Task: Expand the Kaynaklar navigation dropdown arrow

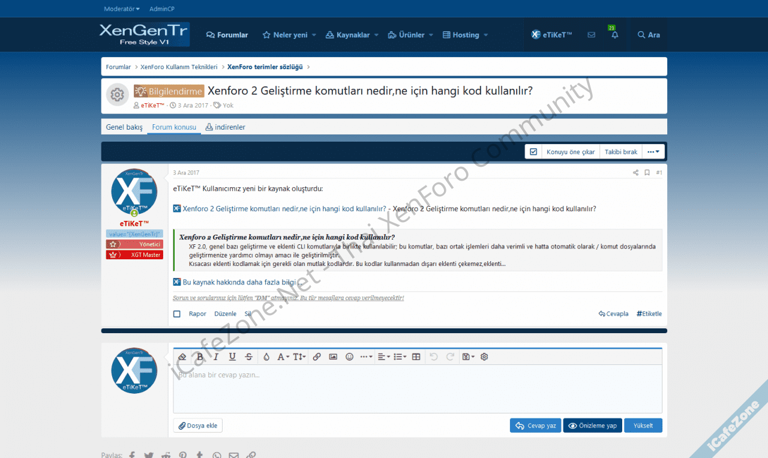Action: [376, 35]
